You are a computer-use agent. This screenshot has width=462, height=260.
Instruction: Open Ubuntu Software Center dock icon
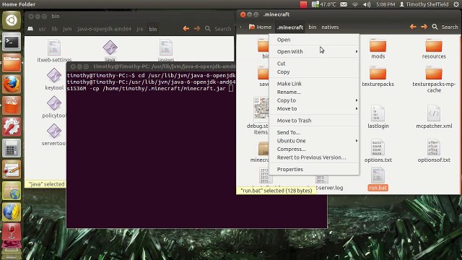(x=12, y=105)
